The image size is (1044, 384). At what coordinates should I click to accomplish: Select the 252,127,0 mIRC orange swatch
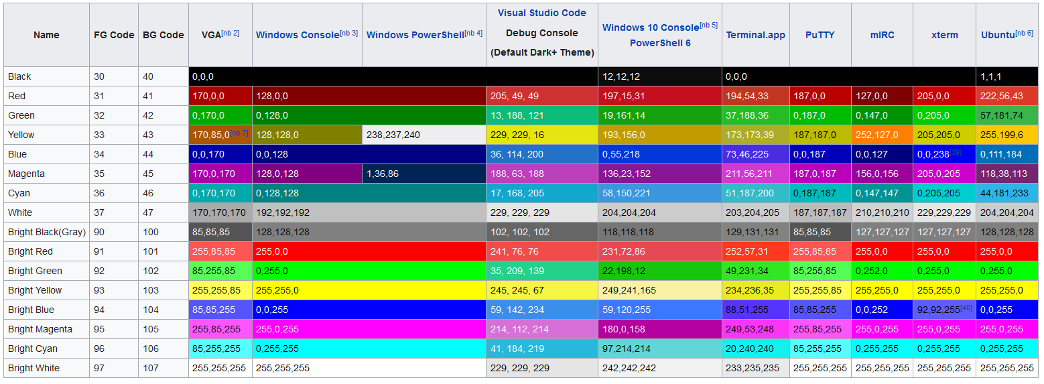tap(882, 135)
